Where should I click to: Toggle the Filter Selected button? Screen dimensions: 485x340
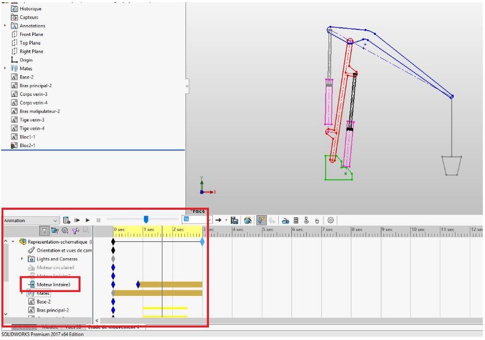point(75,230)
